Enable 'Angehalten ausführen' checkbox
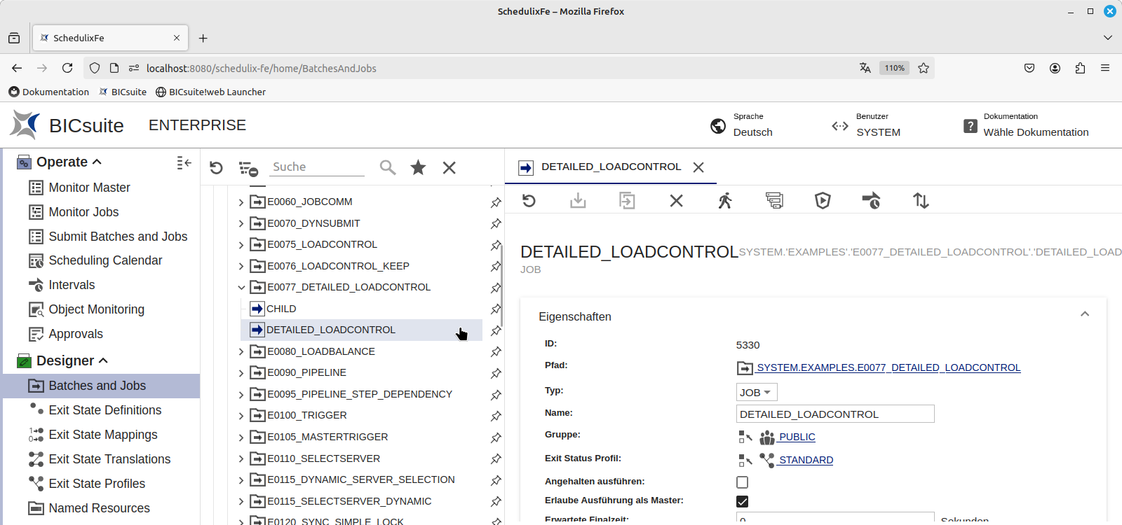The image size is (1122, 525). (742, 482)
